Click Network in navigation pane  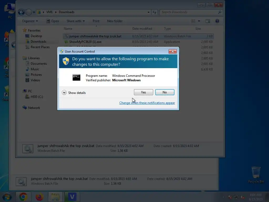click(x=34, y=108)
